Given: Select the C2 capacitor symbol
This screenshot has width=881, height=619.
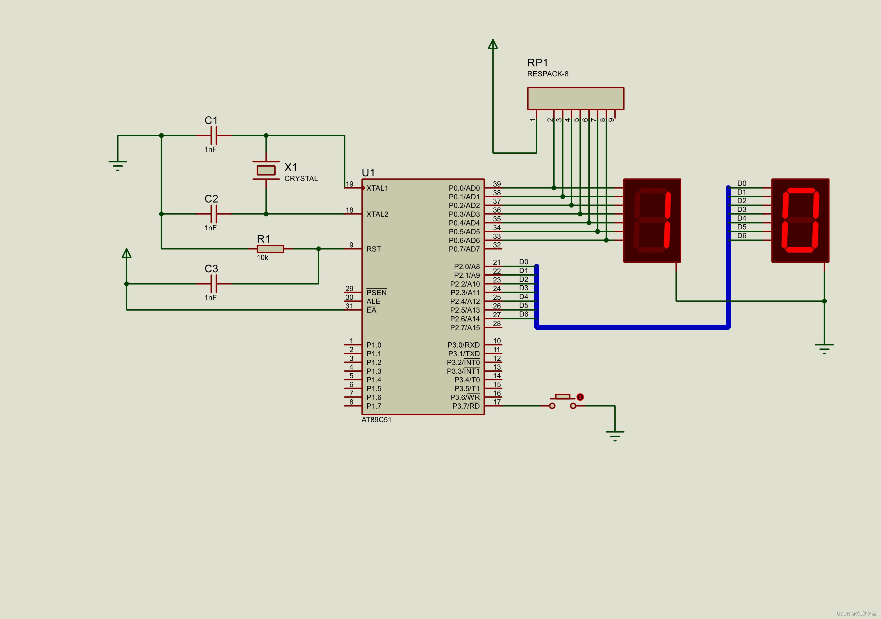Looking at the screenshot, I should point(214,214).
